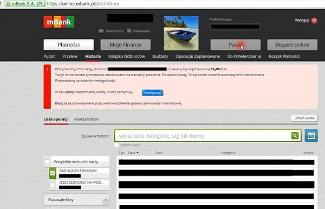Viewport: 325px width, 209px height.
Task: Open Wiadomości envelope icon
Action: pyautogui.click(x=101, y=31)
